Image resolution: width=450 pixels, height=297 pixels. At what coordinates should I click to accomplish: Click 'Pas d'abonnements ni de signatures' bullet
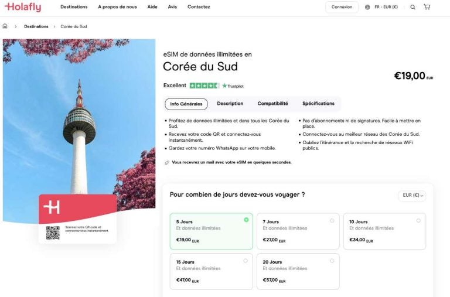[362, 124]
